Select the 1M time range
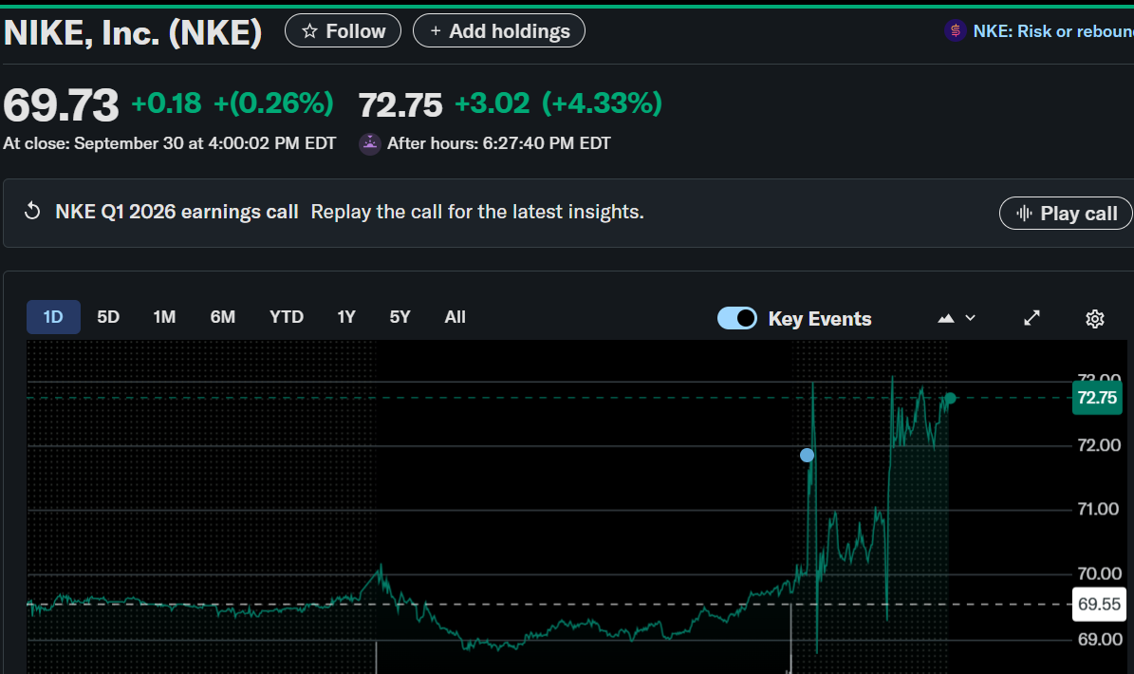This screenshot has height=674, width=1134. point(164,317)
